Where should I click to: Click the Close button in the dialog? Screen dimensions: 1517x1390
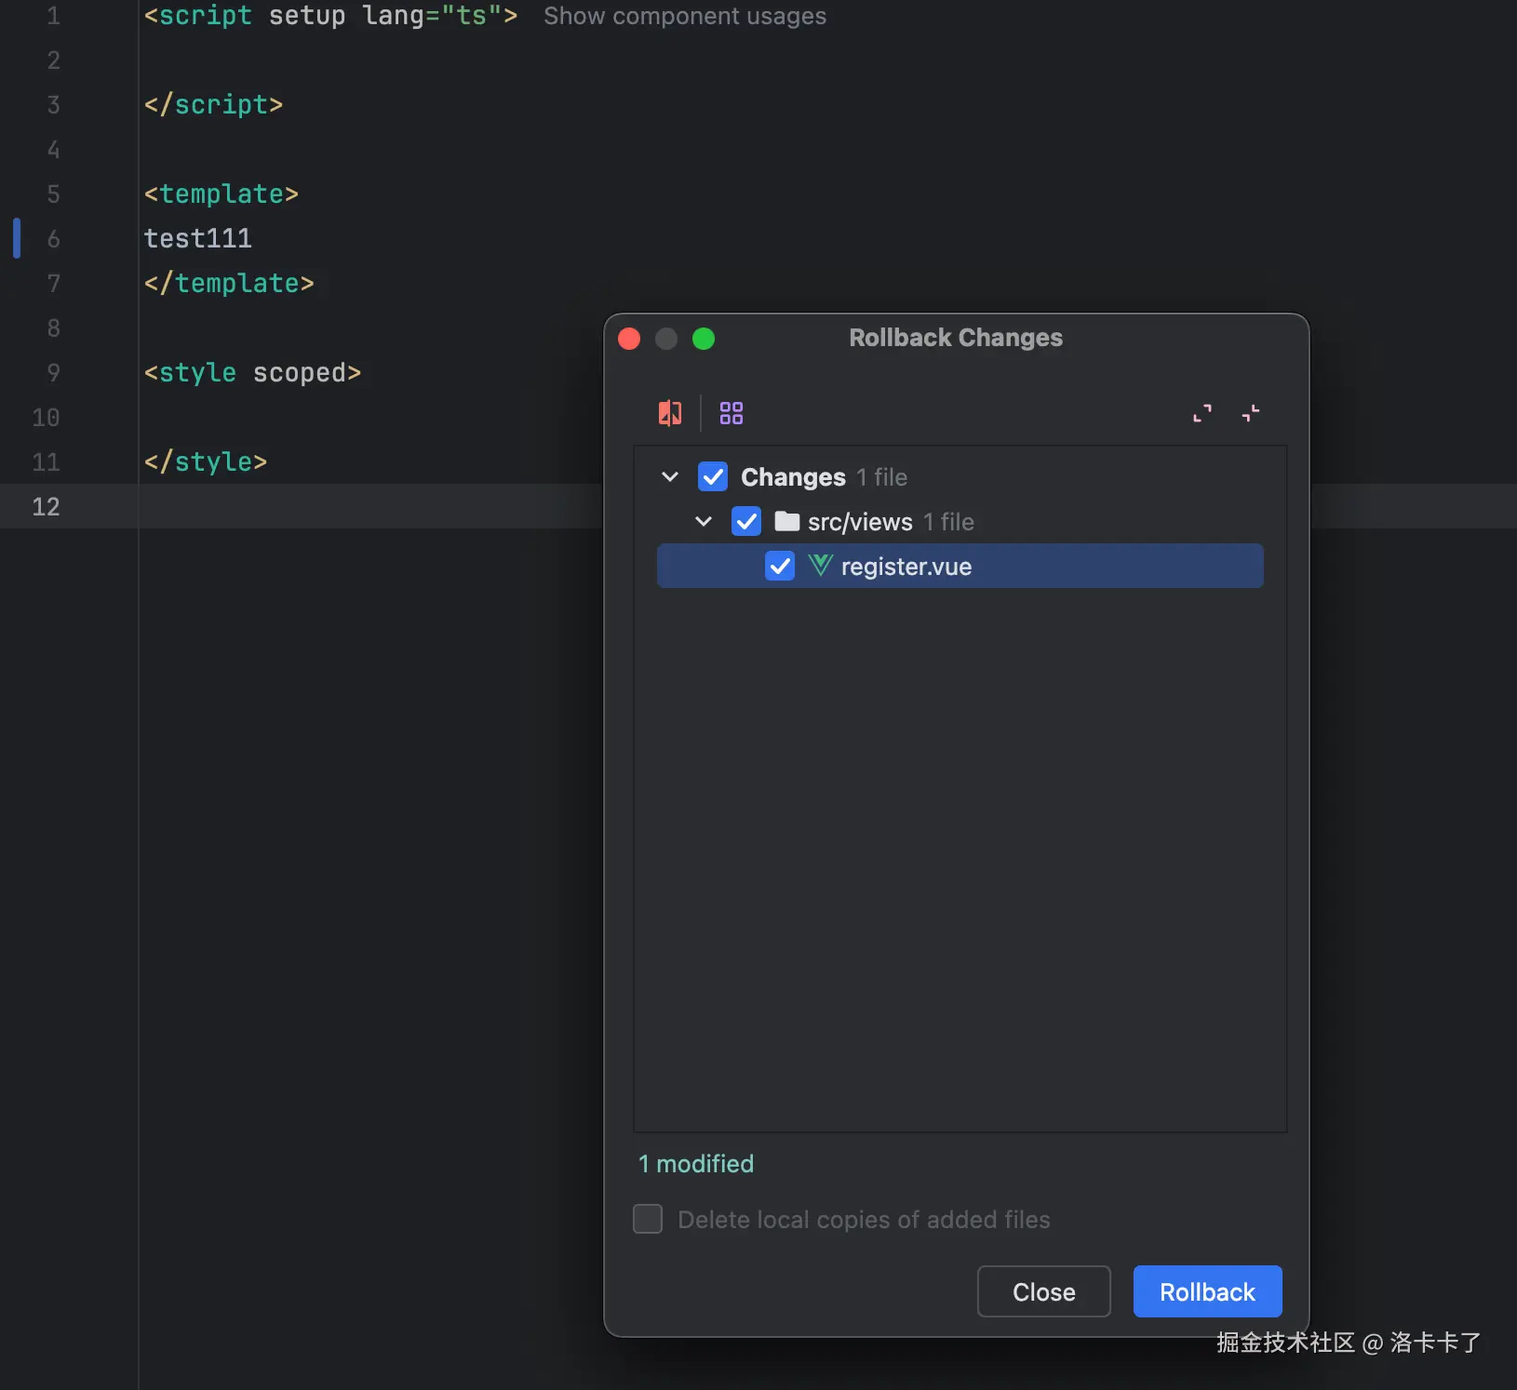[1043, 1291]
